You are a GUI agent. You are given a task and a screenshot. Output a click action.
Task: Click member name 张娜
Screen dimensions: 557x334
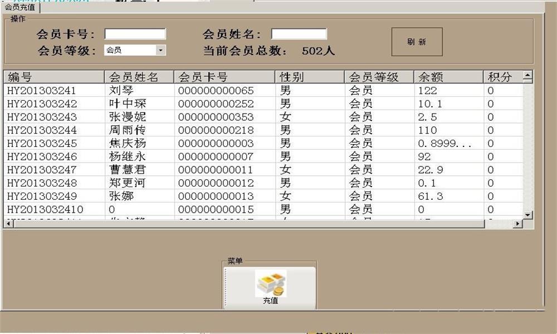[121, 196]
